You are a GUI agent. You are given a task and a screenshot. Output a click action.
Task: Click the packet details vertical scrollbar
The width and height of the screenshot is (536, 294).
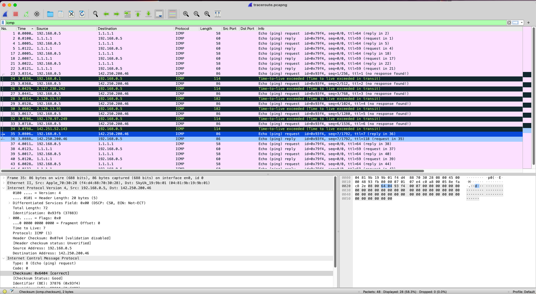click(335, 222)
